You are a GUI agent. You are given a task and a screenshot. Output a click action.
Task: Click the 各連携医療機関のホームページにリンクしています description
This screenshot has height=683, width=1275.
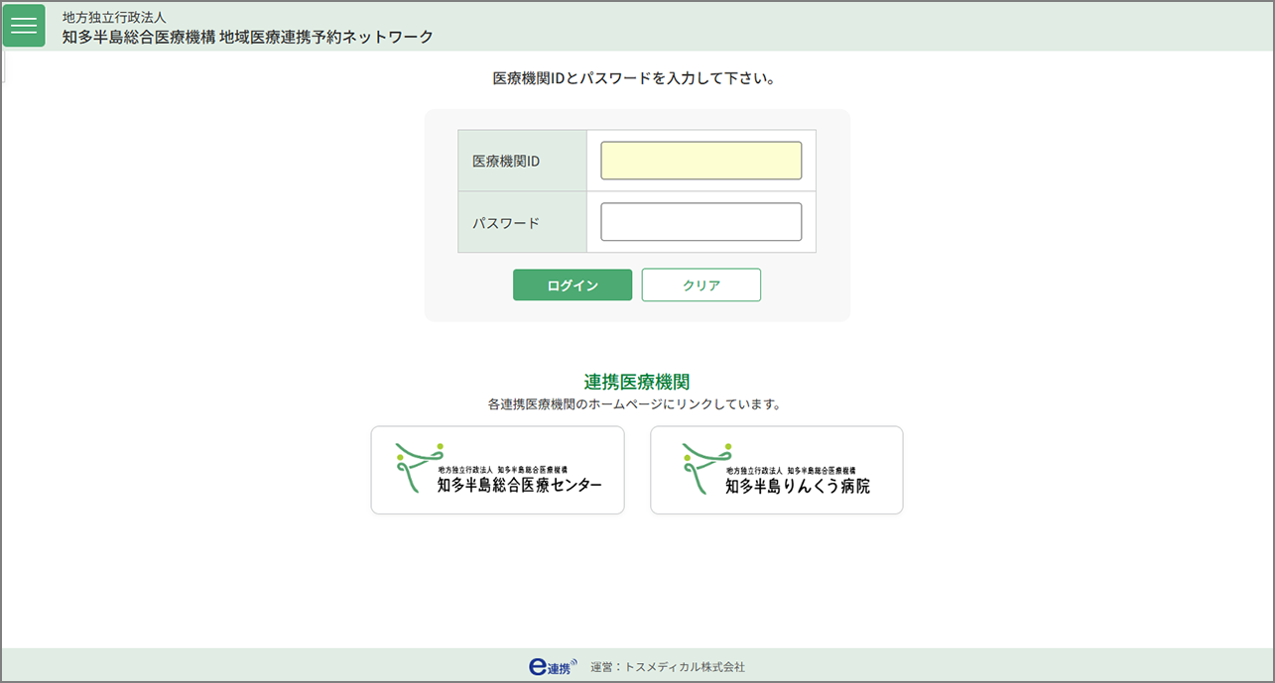coord(635,404)
